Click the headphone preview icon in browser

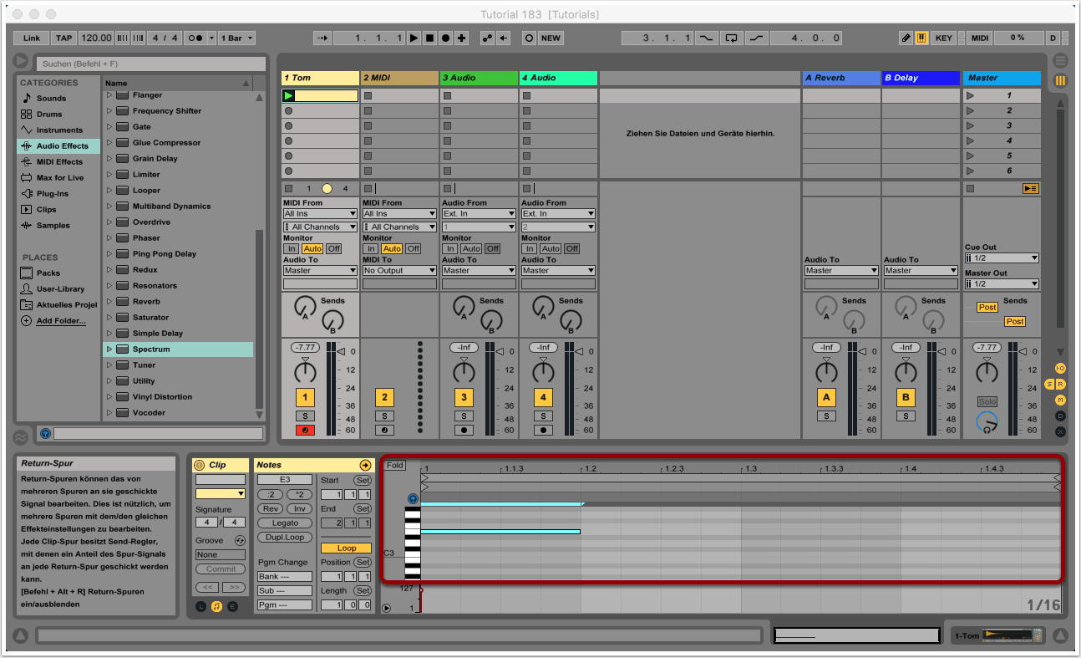pos(45,433)
